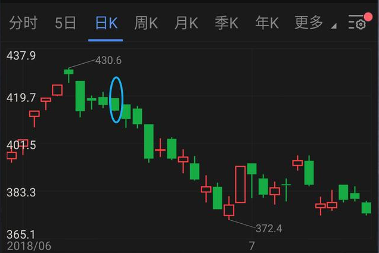The image size is (379, 253).
Task: Select the 5日 chart tab
Action: pyautogui.click(x=66, y=23)
